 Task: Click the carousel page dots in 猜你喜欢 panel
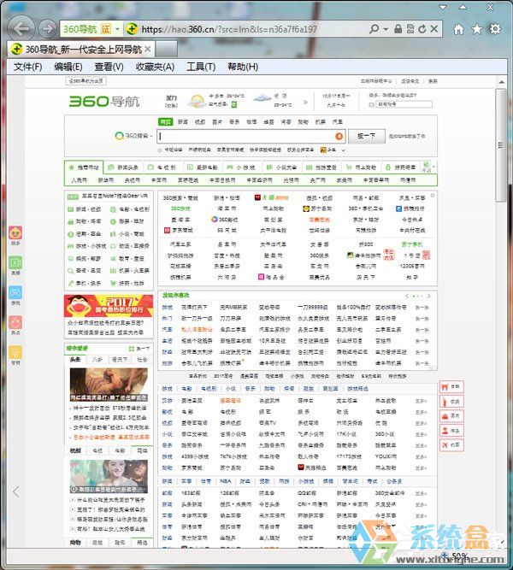(x=418, y=296)
